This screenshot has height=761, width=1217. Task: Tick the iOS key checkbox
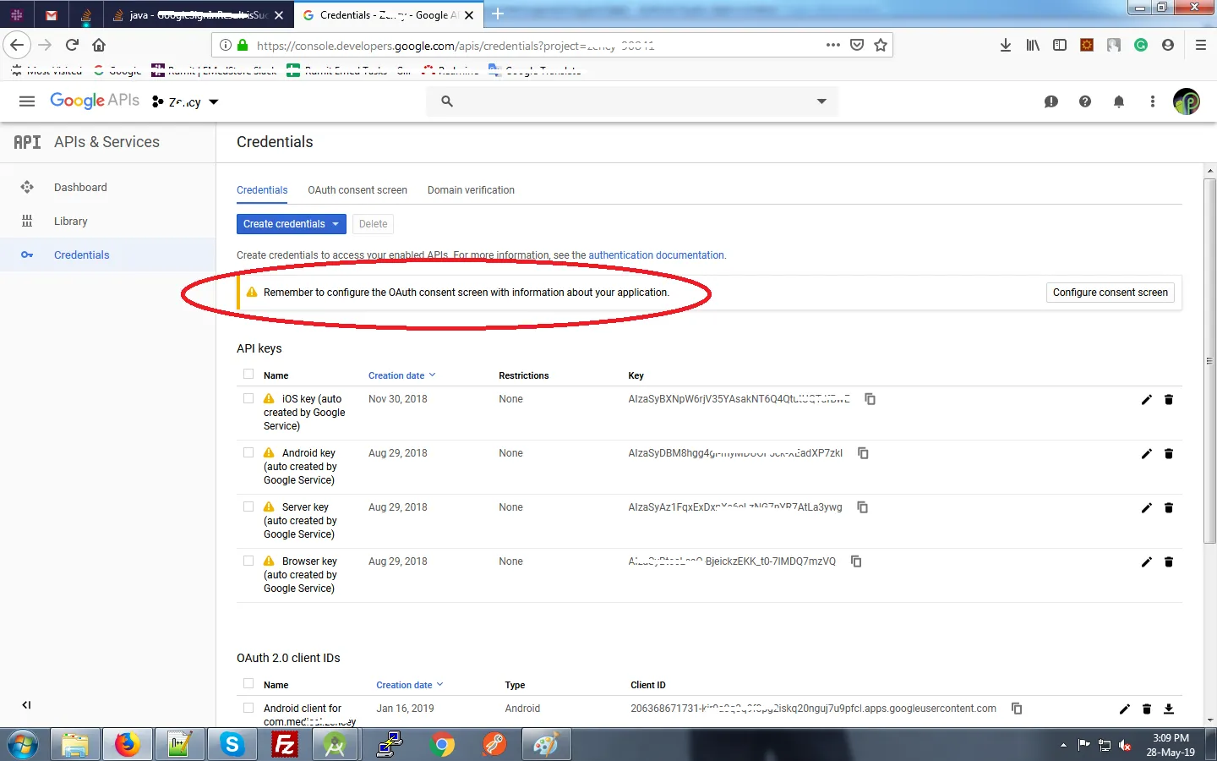tap(248, 398)
